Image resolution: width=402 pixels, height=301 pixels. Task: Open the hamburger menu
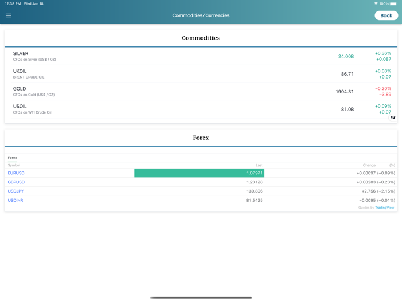[x=9, y=15]
